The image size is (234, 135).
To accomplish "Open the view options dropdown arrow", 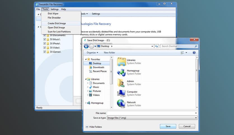I will point(186,53).
